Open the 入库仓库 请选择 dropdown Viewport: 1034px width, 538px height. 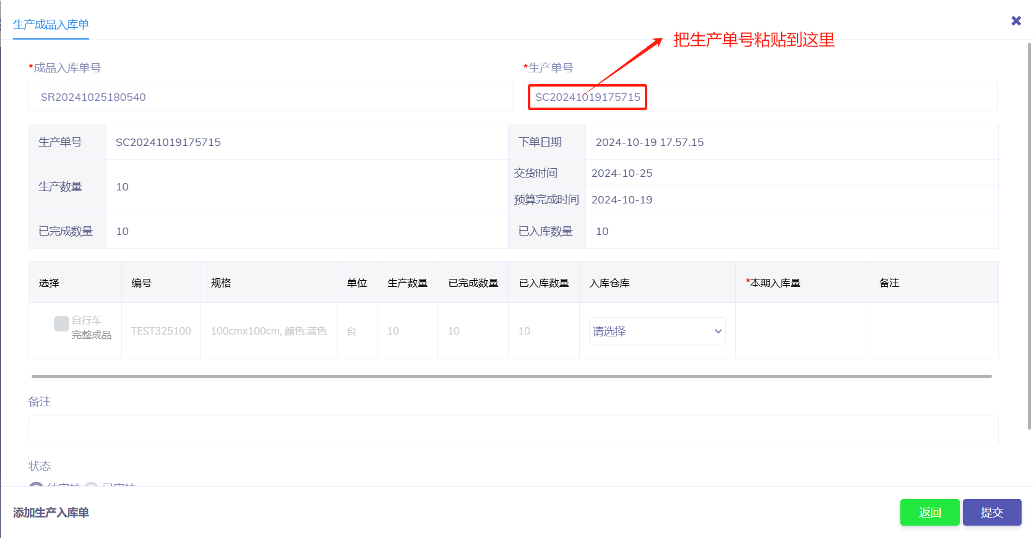pyautogui.click(x=657, y=331)
